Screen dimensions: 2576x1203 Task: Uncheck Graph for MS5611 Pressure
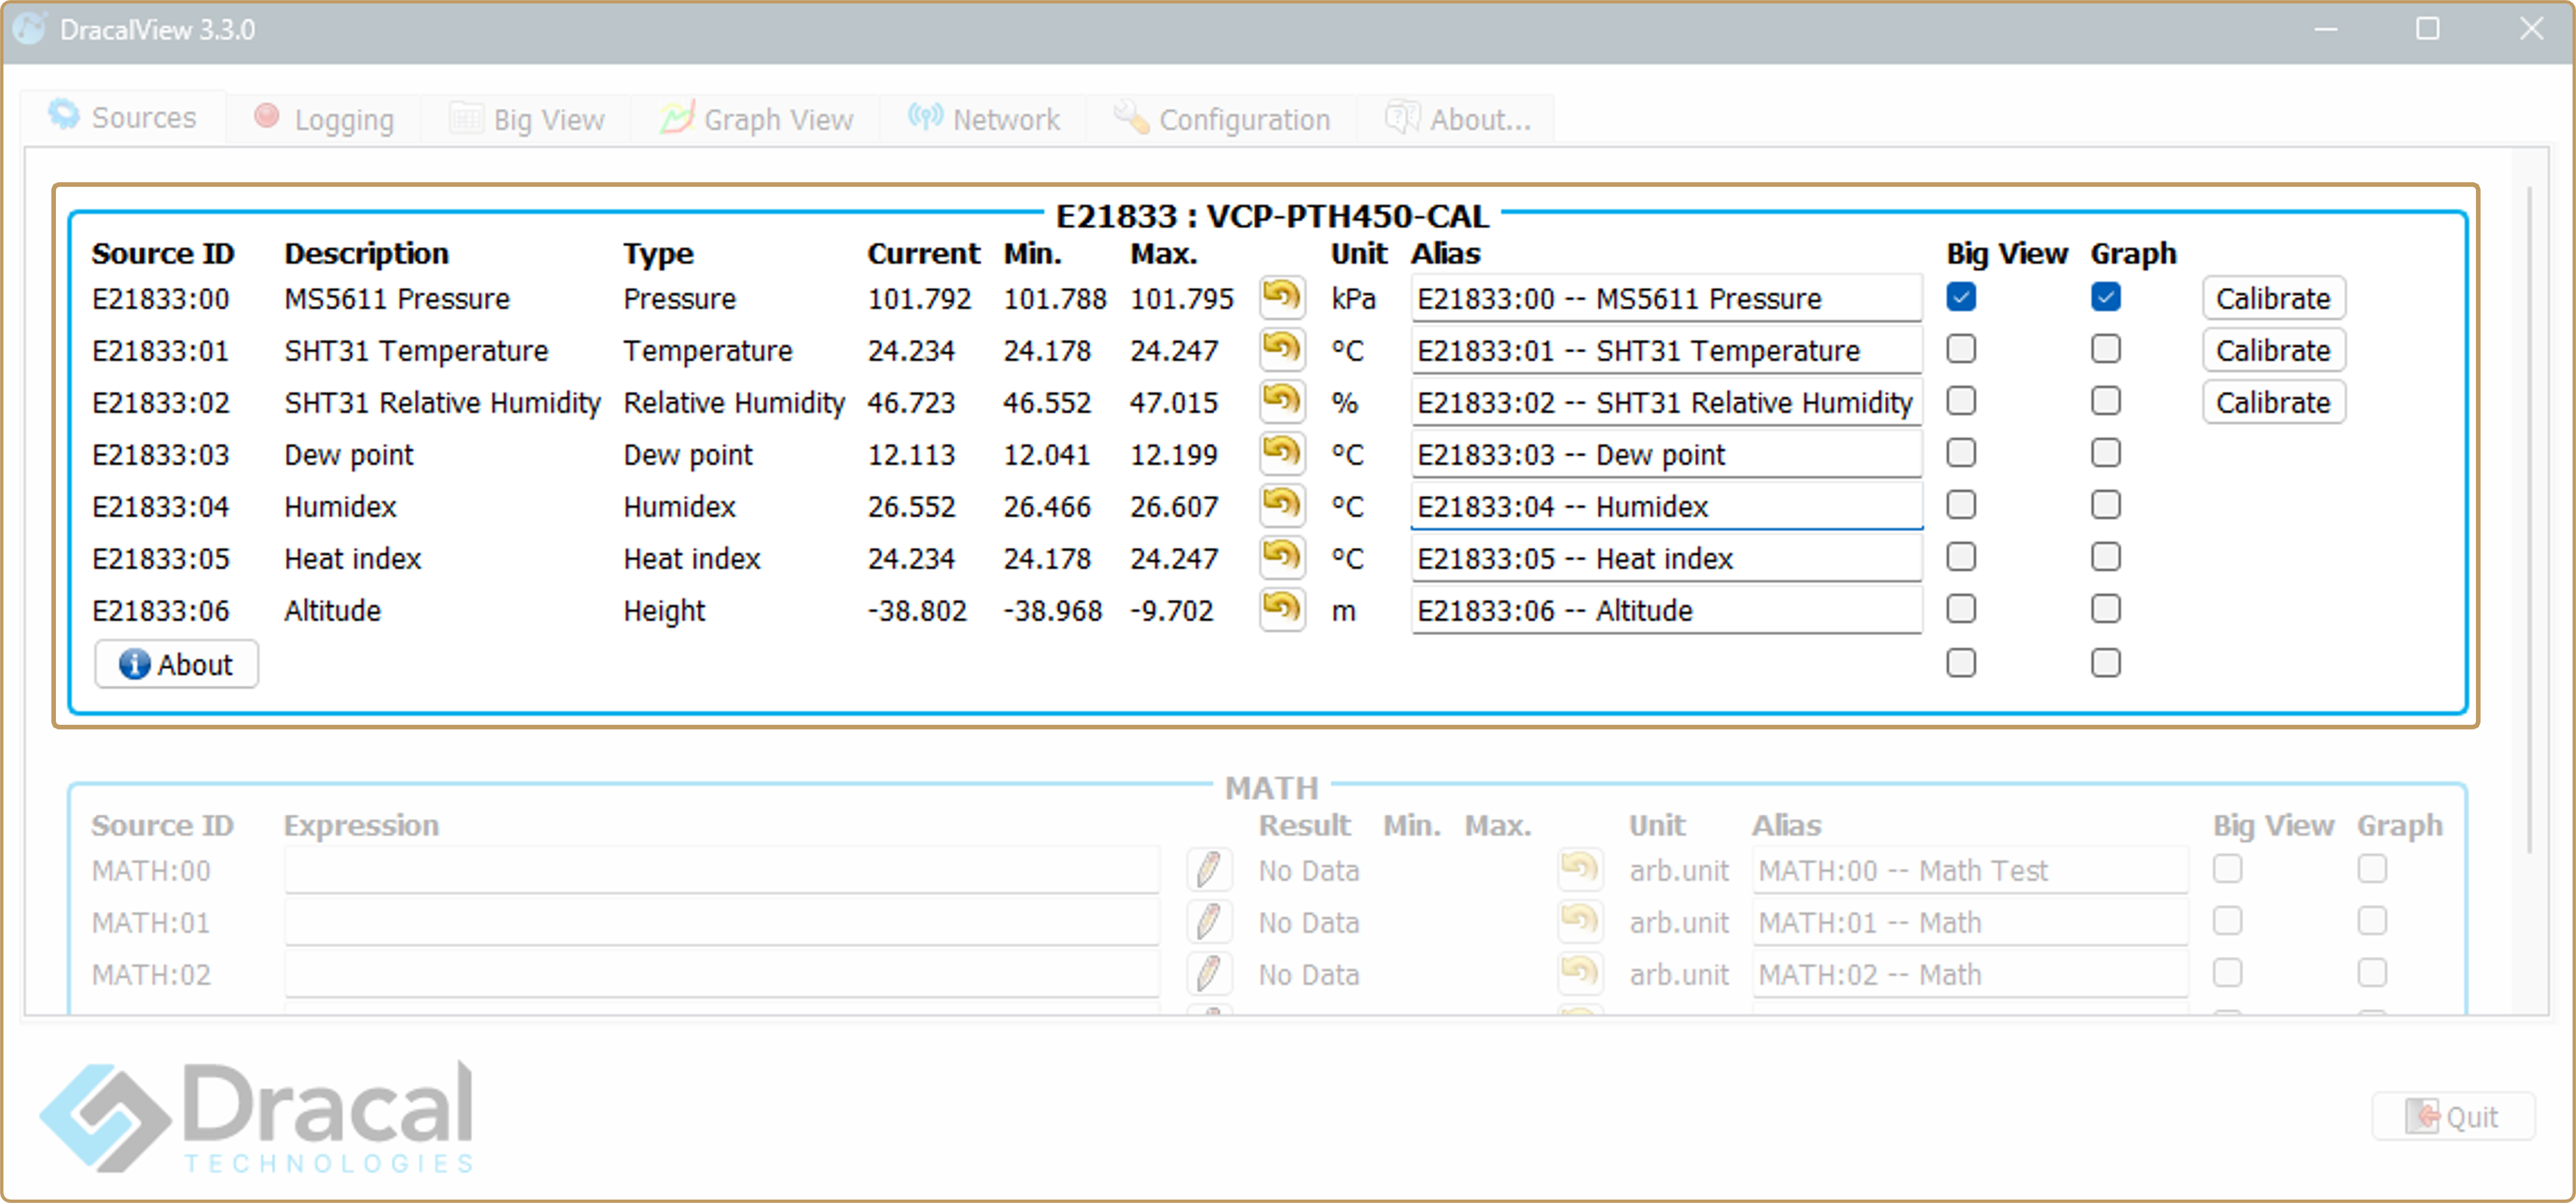coord(2105,297)
